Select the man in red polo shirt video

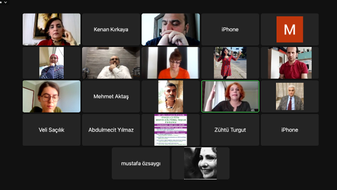point(289,62)
